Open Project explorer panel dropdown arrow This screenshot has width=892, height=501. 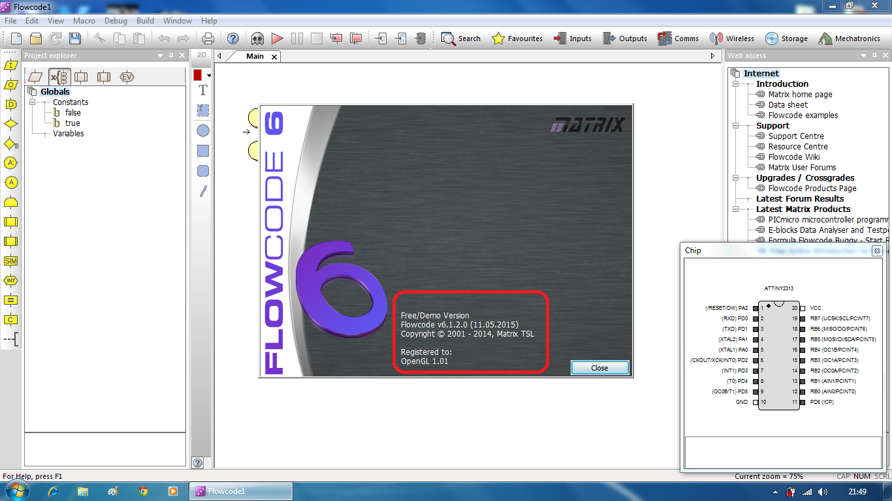(x=161, y=55)
